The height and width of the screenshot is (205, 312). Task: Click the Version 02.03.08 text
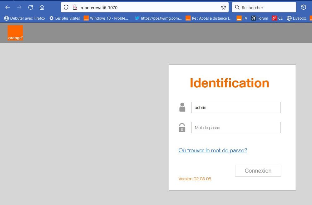coord(195,179)
